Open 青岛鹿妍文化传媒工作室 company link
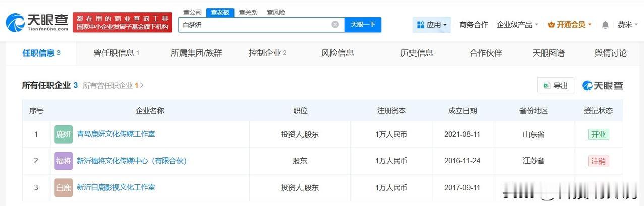644x206 pixels. coord(116,134)
